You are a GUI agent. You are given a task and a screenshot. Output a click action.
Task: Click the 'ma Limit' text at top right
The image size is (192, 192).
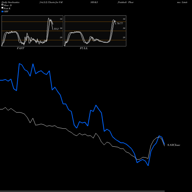(182, 2)
